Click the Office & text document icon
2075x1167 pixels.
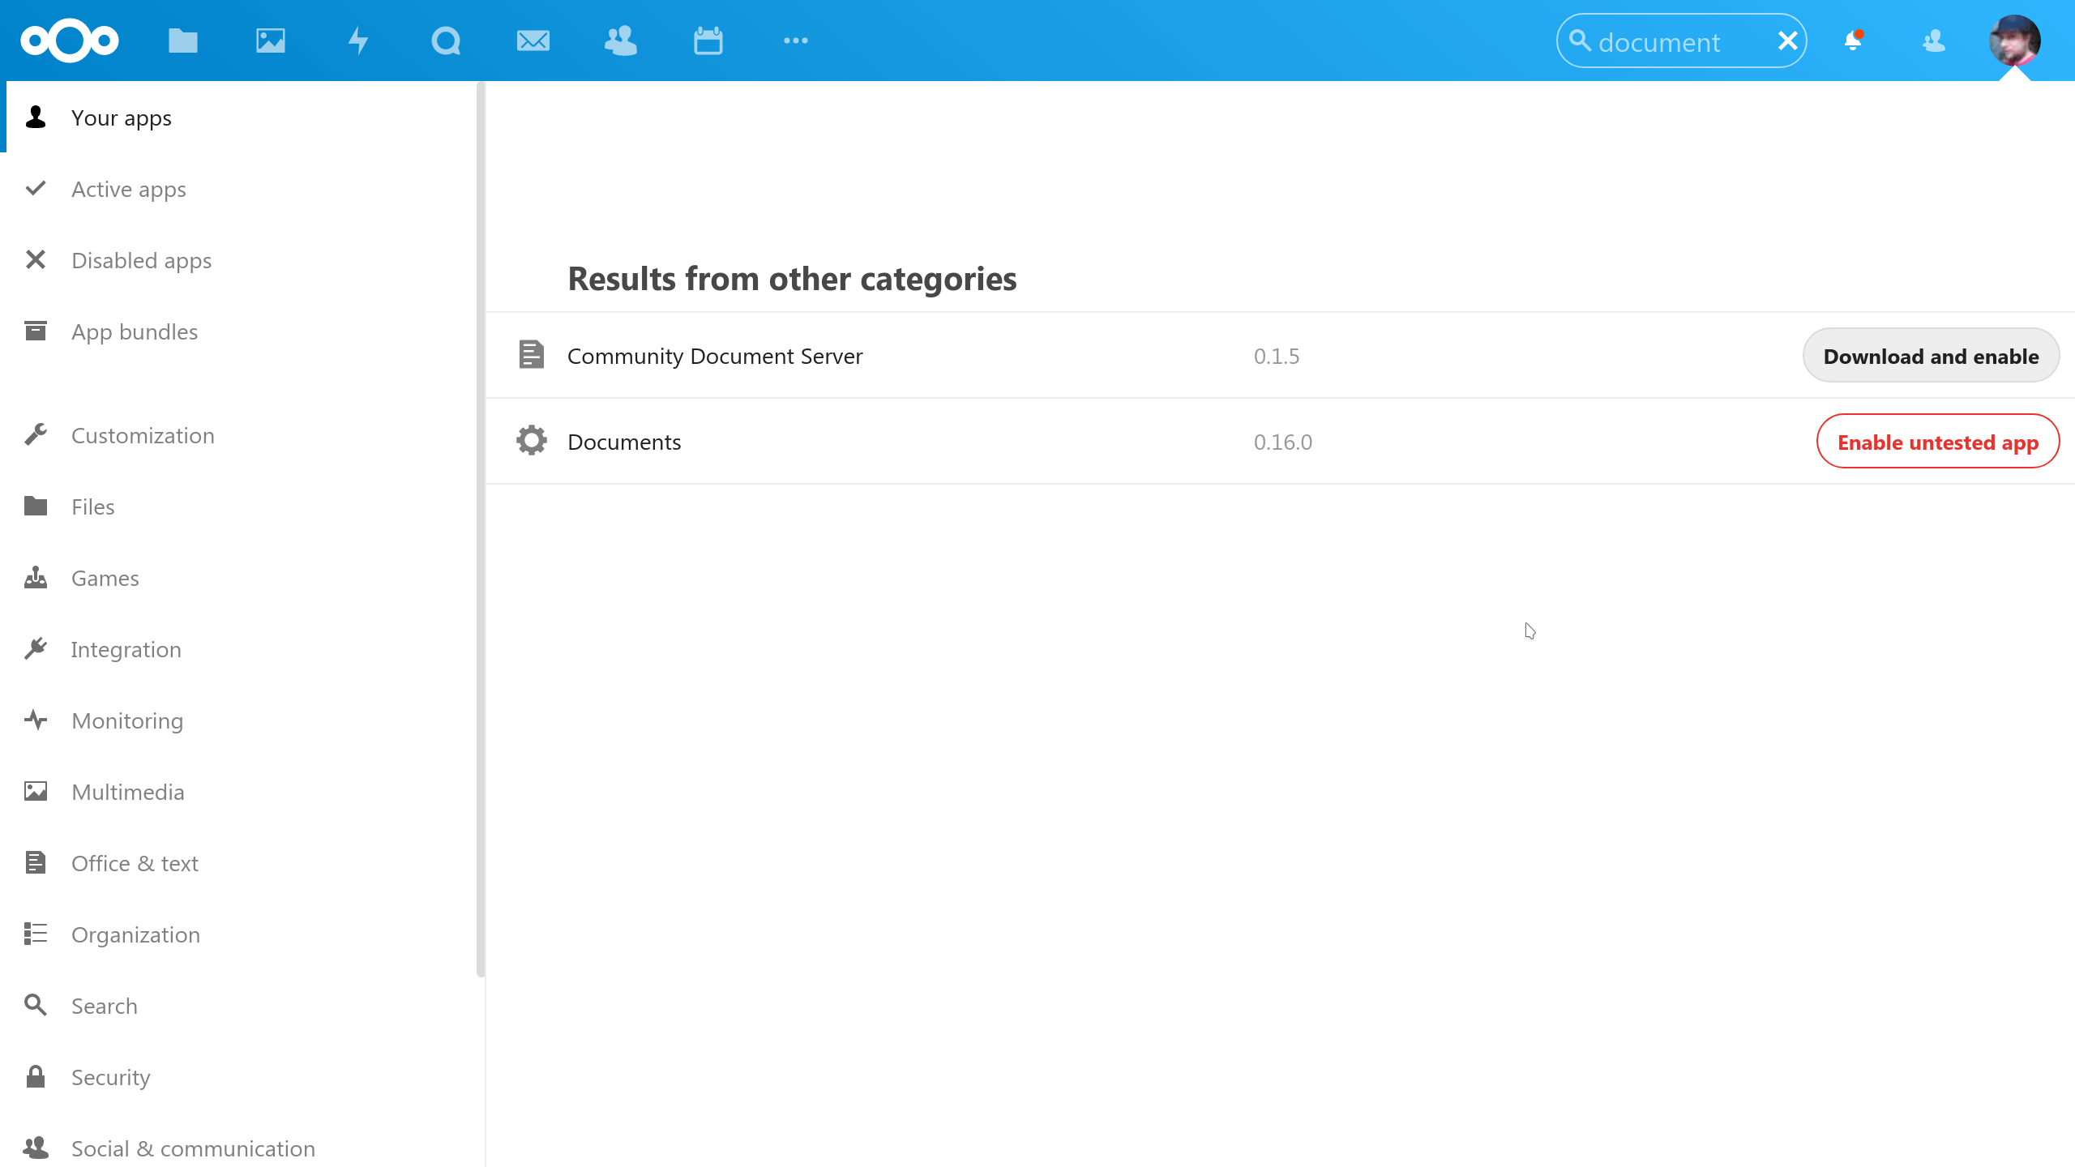tap(36, 862)
